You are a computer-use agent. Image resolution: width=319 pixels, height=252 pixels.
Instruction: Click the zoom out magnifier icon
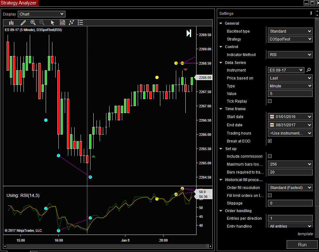pyautogui.click(x=42, y=22)
